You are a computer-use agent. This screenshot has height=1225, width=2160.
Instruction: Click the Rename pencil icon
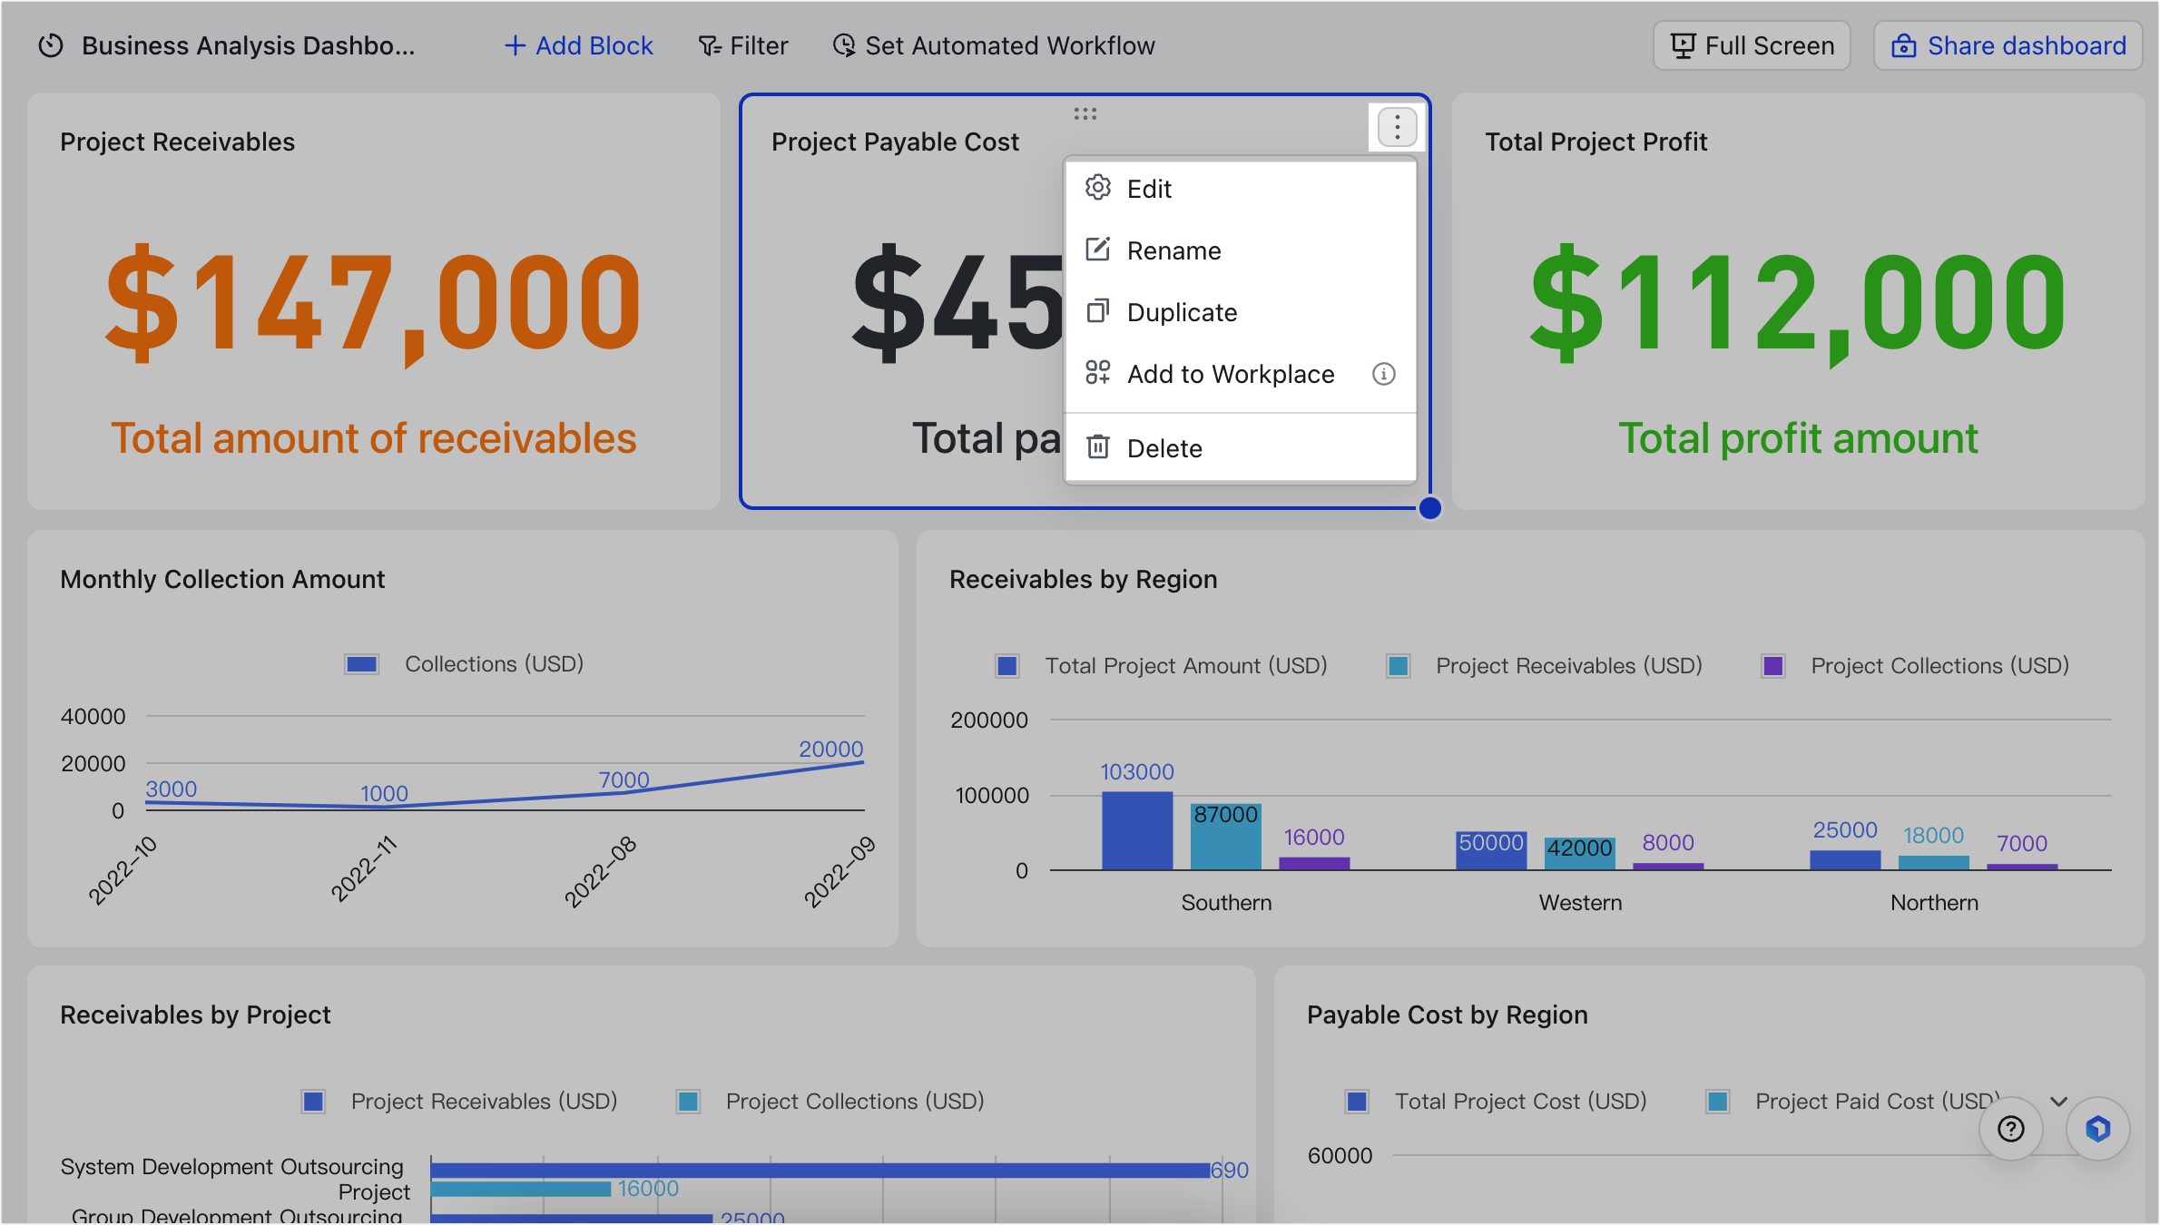point(1098,250)
